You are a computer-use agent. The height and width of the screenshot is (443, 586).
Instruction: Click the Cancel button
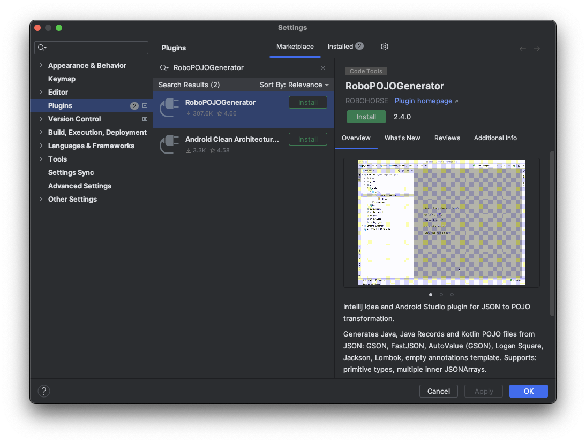click(438, 391)
